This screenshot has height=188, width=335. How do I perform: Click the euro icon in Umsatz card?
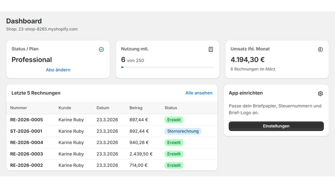pyautogui.click(x=320, y=49)
